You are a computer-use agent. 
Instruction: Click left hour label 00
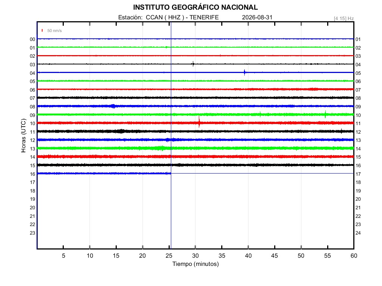[32, 39]
